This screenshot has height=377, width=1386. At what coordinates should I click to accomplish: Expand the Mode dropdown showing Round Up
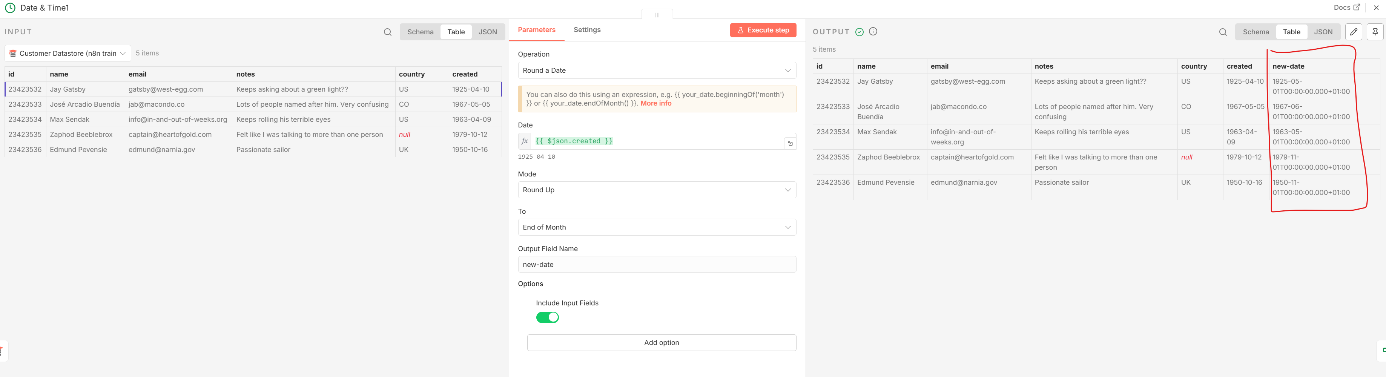(x=656, y=190)
